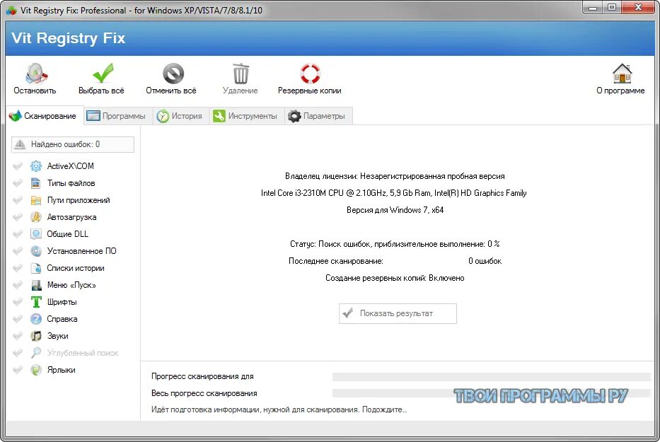Image resolution: width=660 pixels, height=442 pixels.
Task: Click the Типы файлов icon
Action: 36,183
